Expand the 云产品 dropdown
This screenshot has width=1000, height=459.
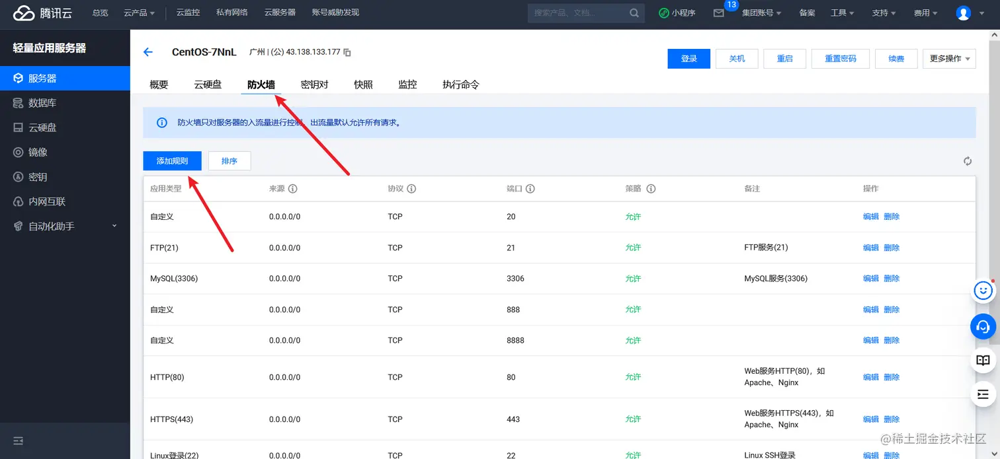139,13
